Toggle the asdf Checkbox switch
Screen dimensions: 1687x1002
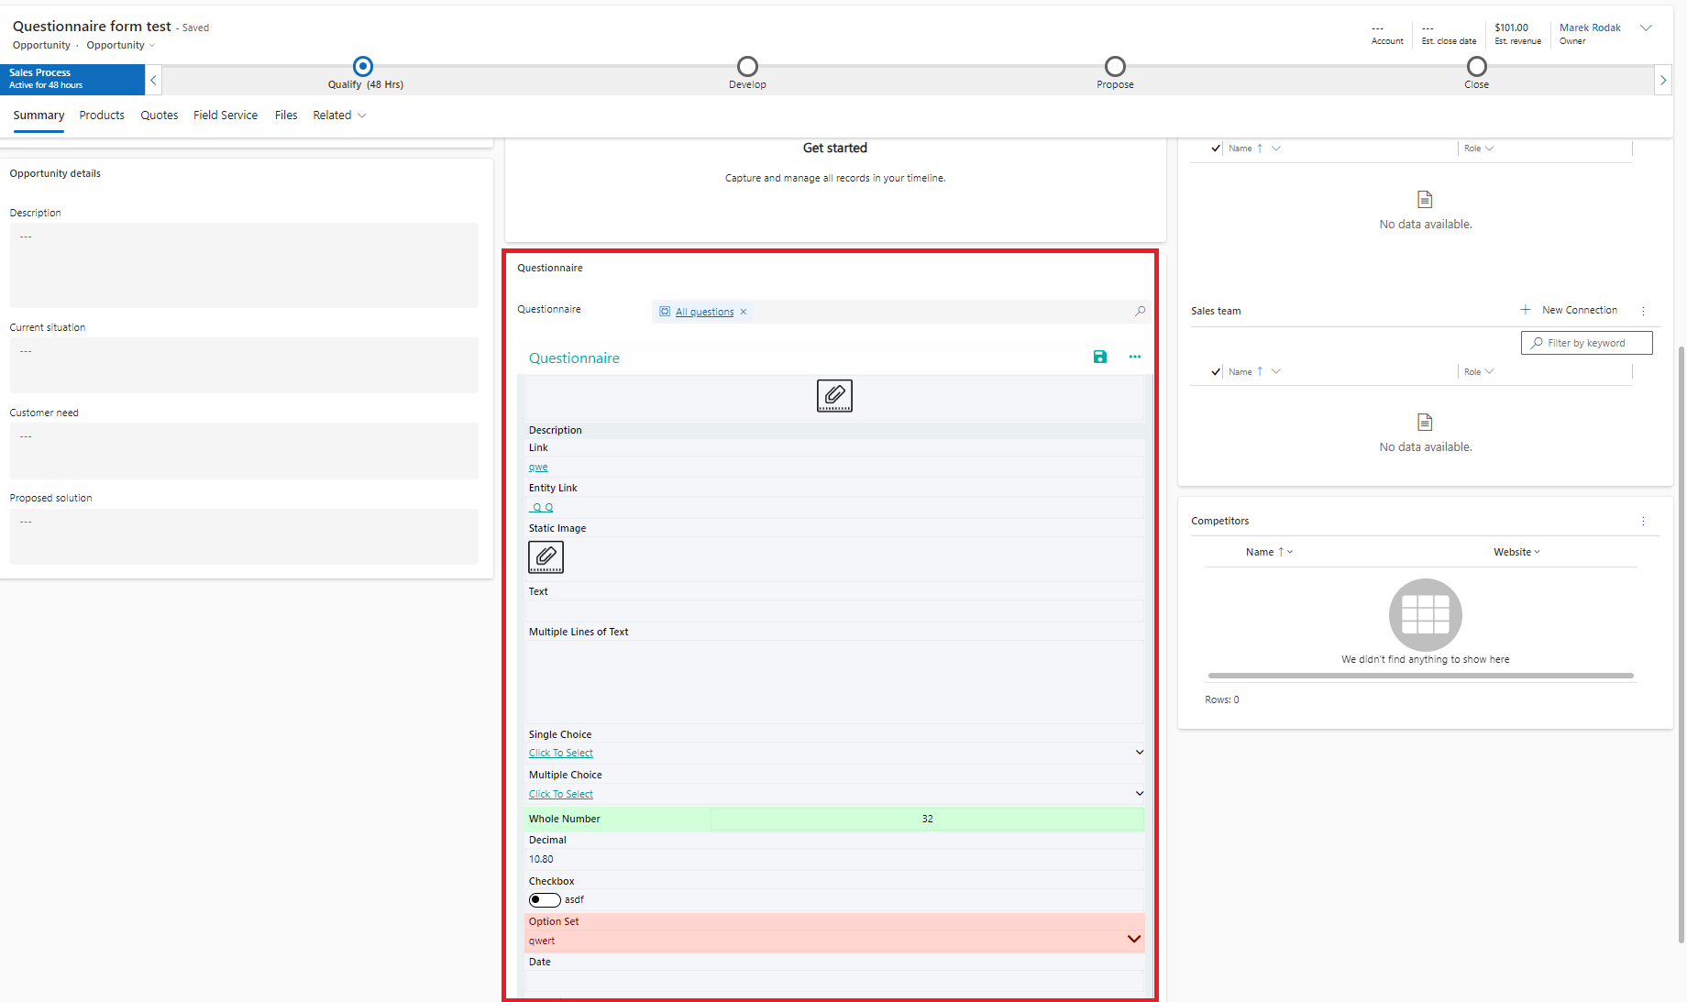[544, 899]
